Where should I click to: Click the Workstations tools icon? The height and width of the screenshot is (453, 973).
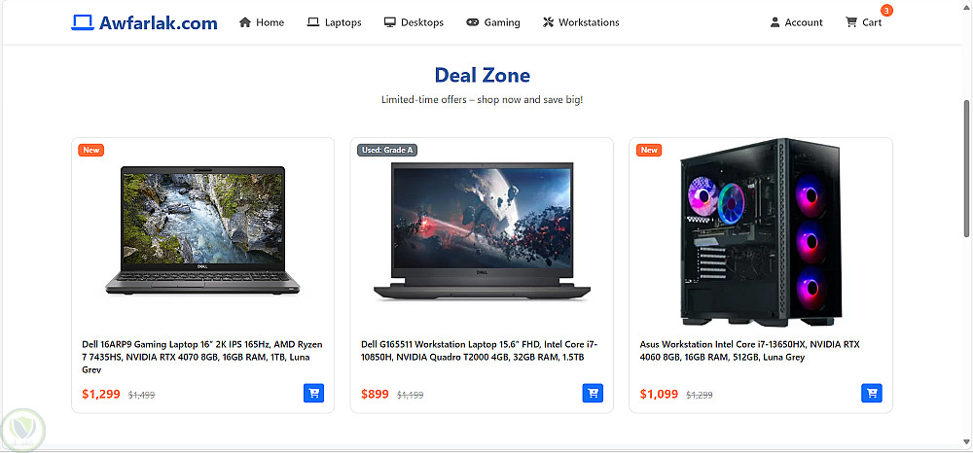(x=547, y=22)
